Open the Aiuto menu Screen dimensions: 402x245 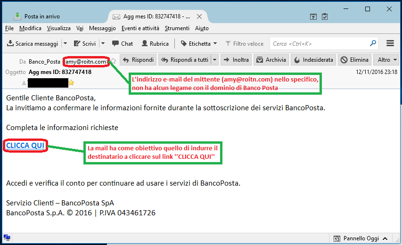pyautogui.click(x=202, y=28)
